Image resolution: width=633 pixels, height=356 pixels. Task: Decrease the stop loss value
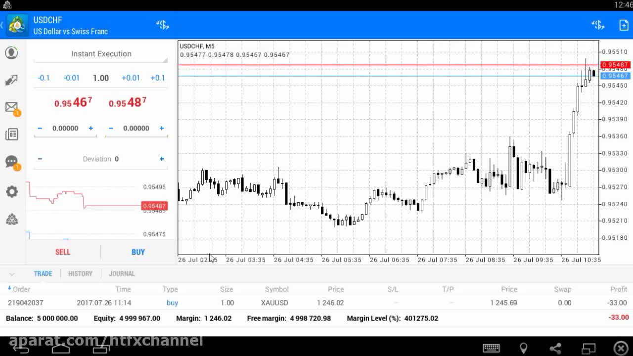pyautogui.click(x=40, y=128)
